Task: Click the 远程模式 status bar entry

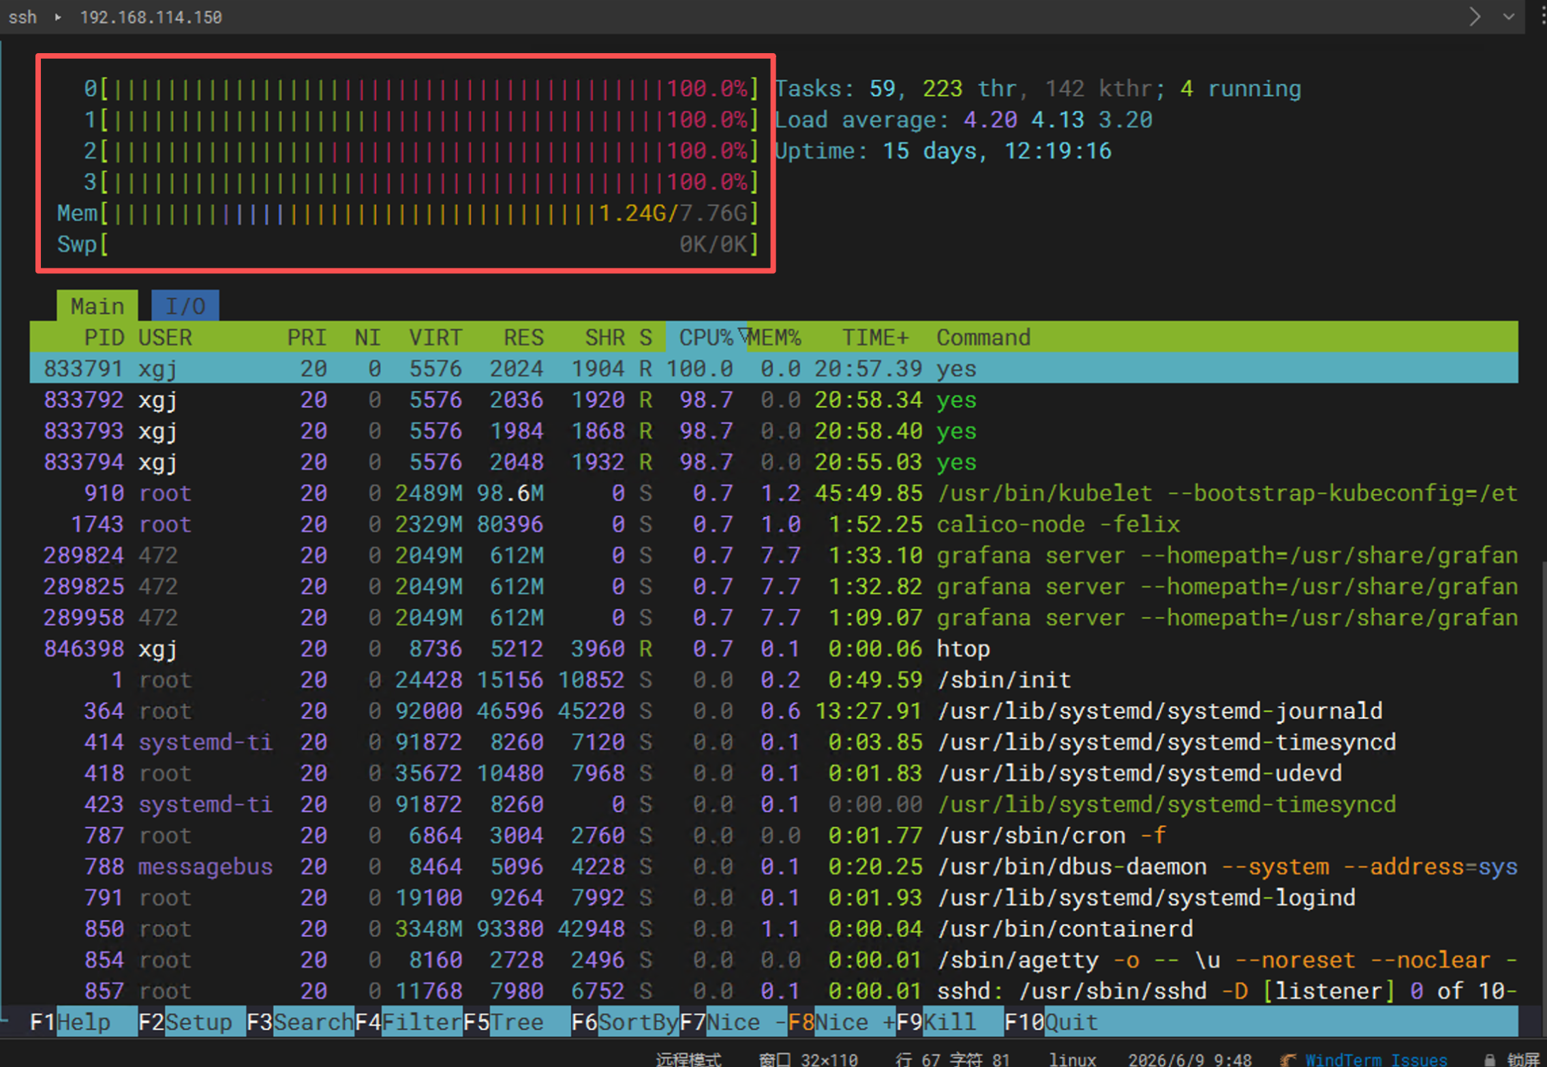Action: 688,1059
